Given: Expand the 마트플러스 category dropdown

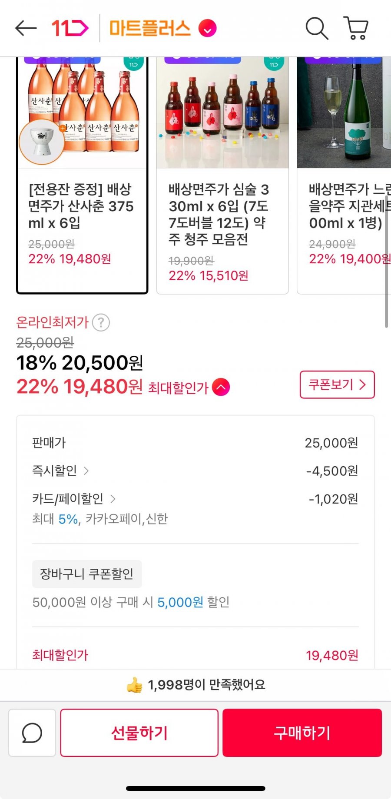Looking at the screenshot, I should click(x=208, y=29).
